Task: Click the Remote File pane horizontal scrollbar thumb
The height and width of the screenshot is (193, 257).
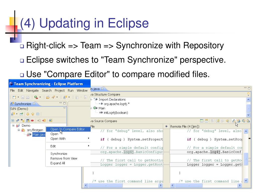Action: 189,185
